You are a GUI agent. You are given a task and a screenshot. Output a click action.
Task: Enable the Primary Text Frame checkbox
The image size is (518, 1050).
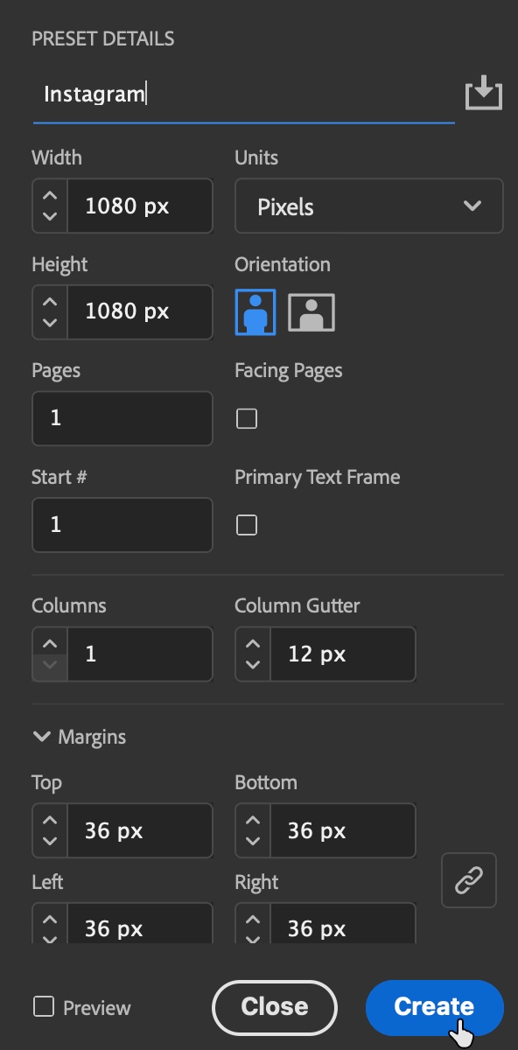[x=247, y=525]
